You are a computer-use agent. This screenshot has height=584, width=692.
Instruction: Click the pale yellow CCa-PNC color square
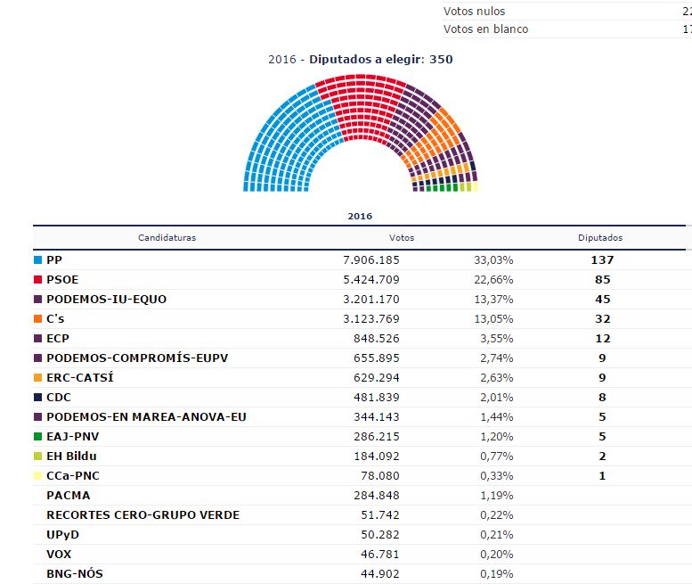pos(38,476)
